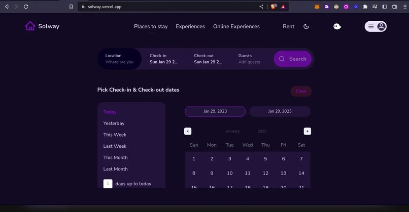Viewport: 409px width, 212px height.
Task: Open the Check-out date field
Action: point(208,59)
